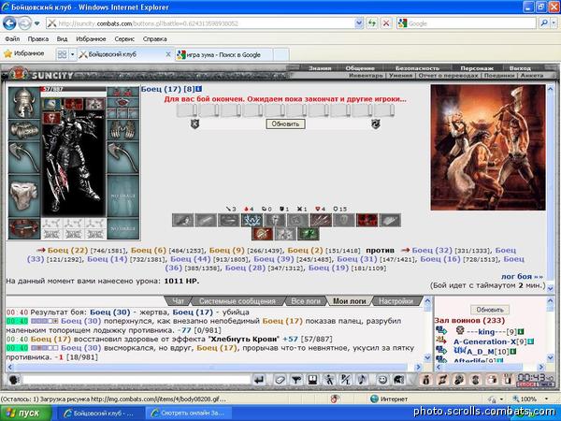Switch to 'Смотреть онлайн' taskbar window
The width and height of the screenshot is (561, 421).
click(189, 414)
